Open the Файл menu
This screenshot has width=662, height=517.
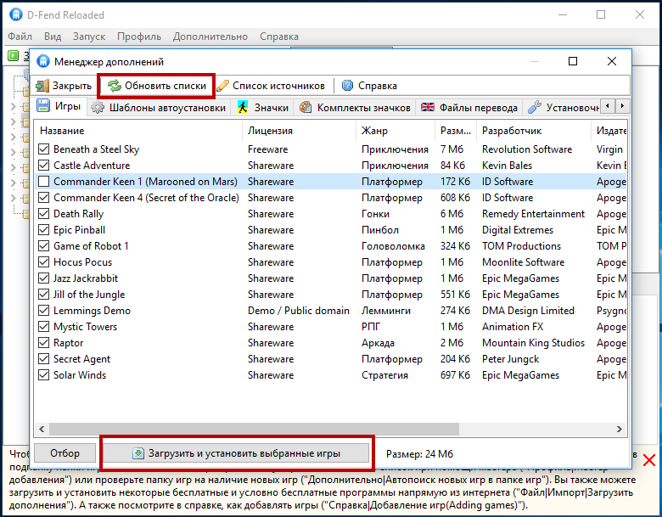coord(20,37)
